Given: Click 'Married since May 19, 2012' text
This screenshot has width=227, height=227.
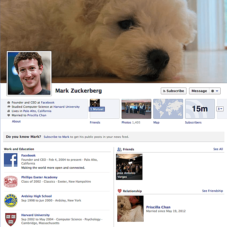Looking at the screenshot, I should [166, 211].
